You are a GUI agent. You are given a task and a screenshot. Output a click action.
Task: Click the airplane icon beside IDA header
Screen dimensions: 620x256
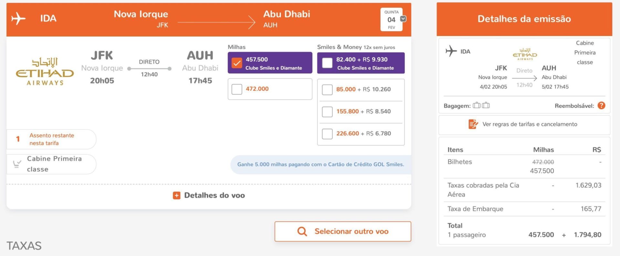pos(18,18)
